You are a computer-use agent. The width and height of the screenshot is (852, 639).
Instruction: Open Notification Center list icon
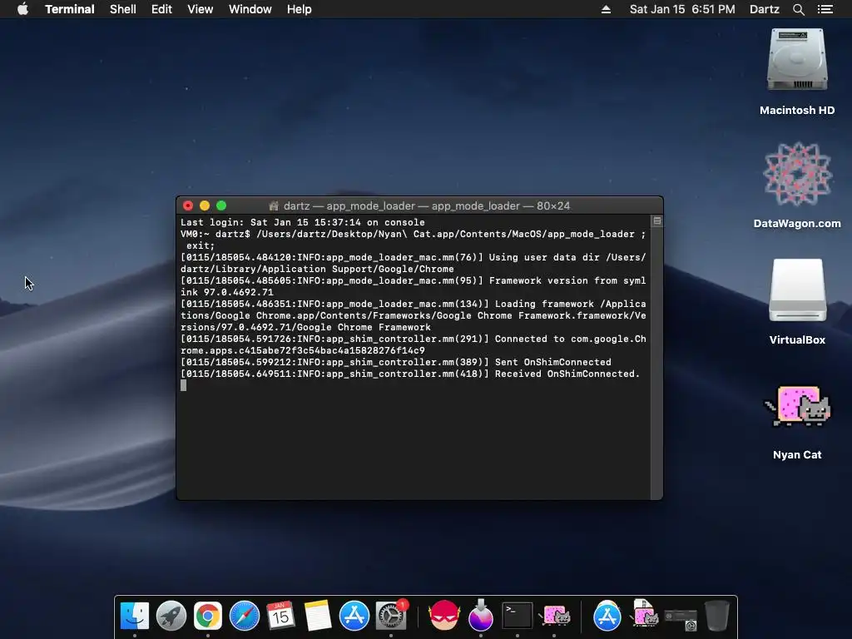pos(825,9)
